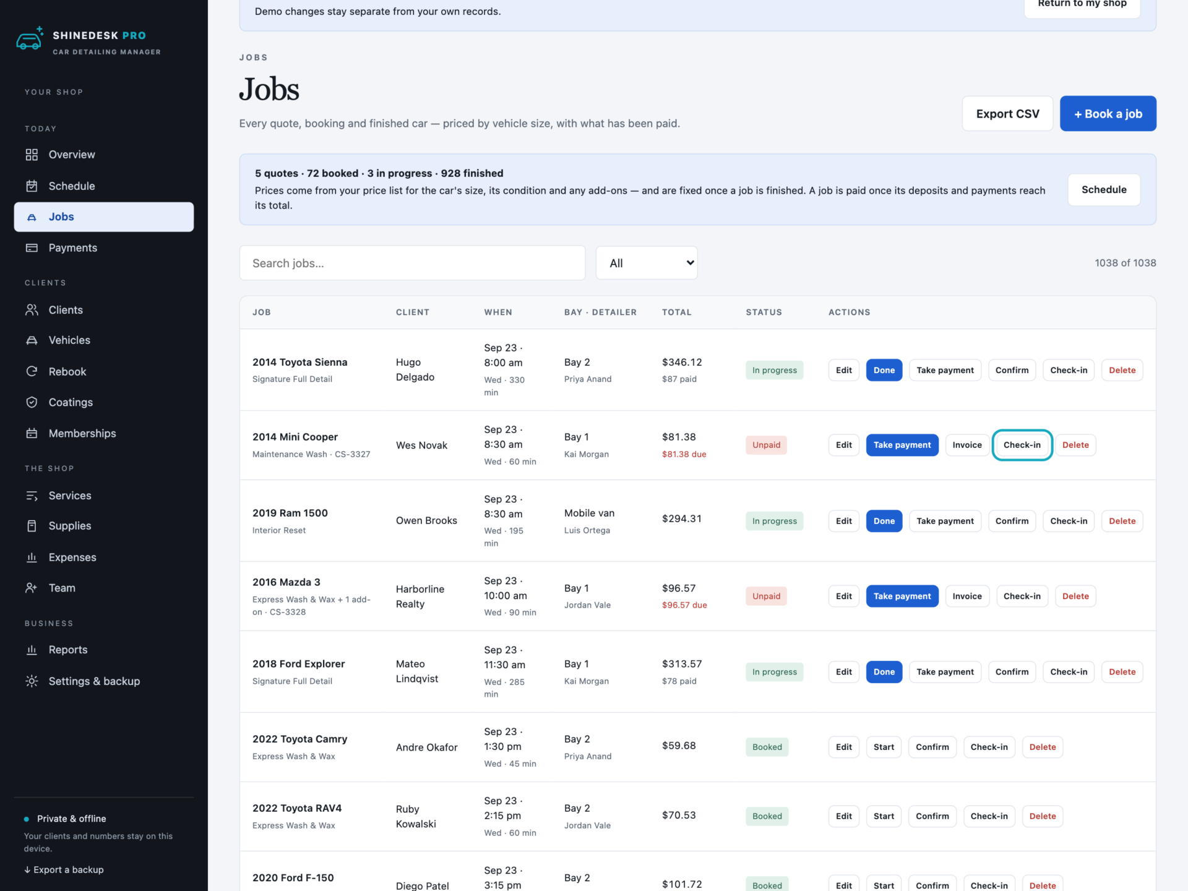The width and height of the screenshot is (1188, 891).
Task: Click the $81.38 due amount
Action: (x=684, y=454)
